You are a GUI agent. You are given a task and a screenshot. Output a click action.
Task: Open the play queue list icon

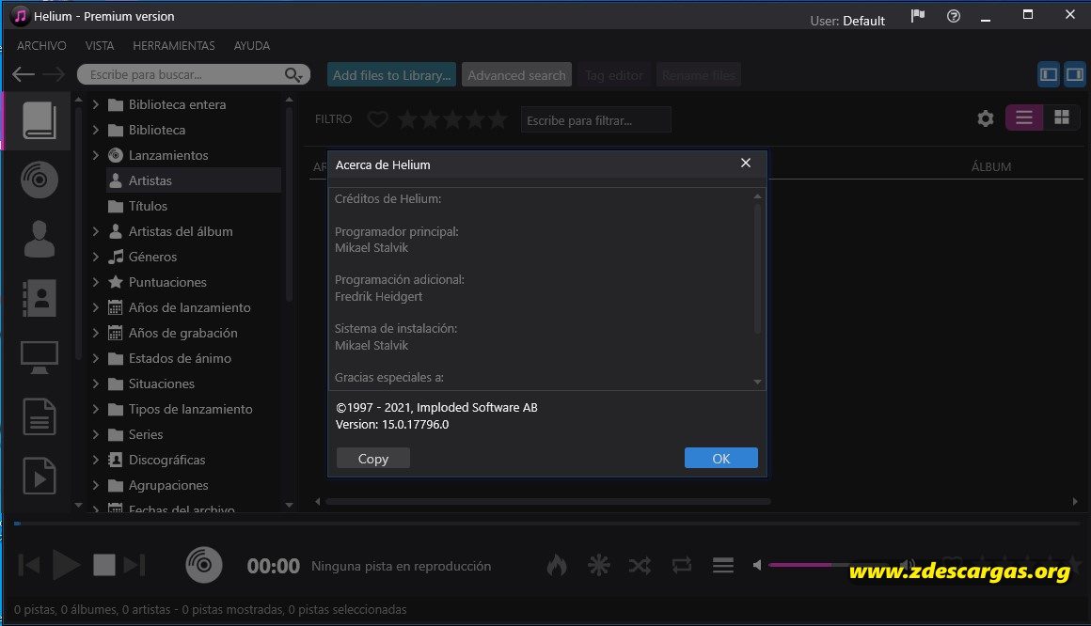point(723,566)
